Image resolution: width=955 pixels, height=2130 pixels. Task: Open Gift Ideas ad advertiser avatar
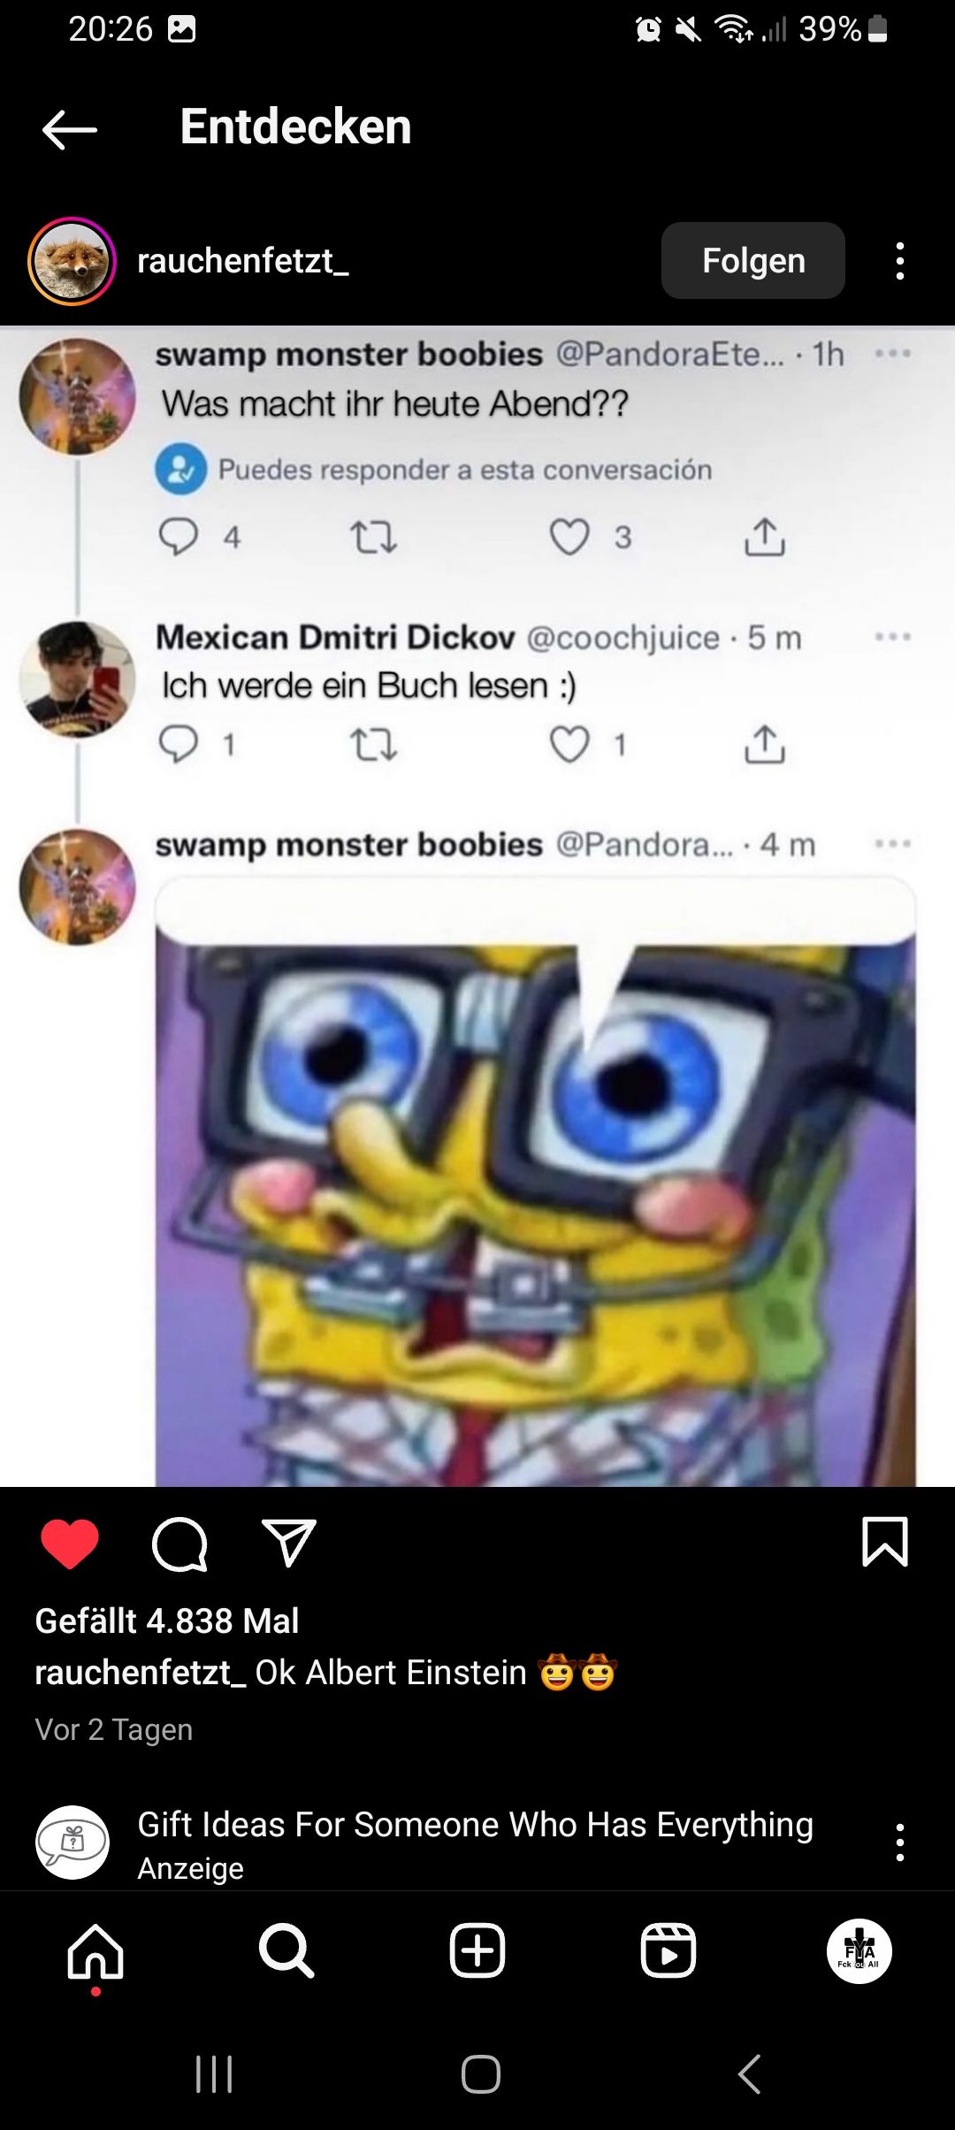click(73, 1843)
